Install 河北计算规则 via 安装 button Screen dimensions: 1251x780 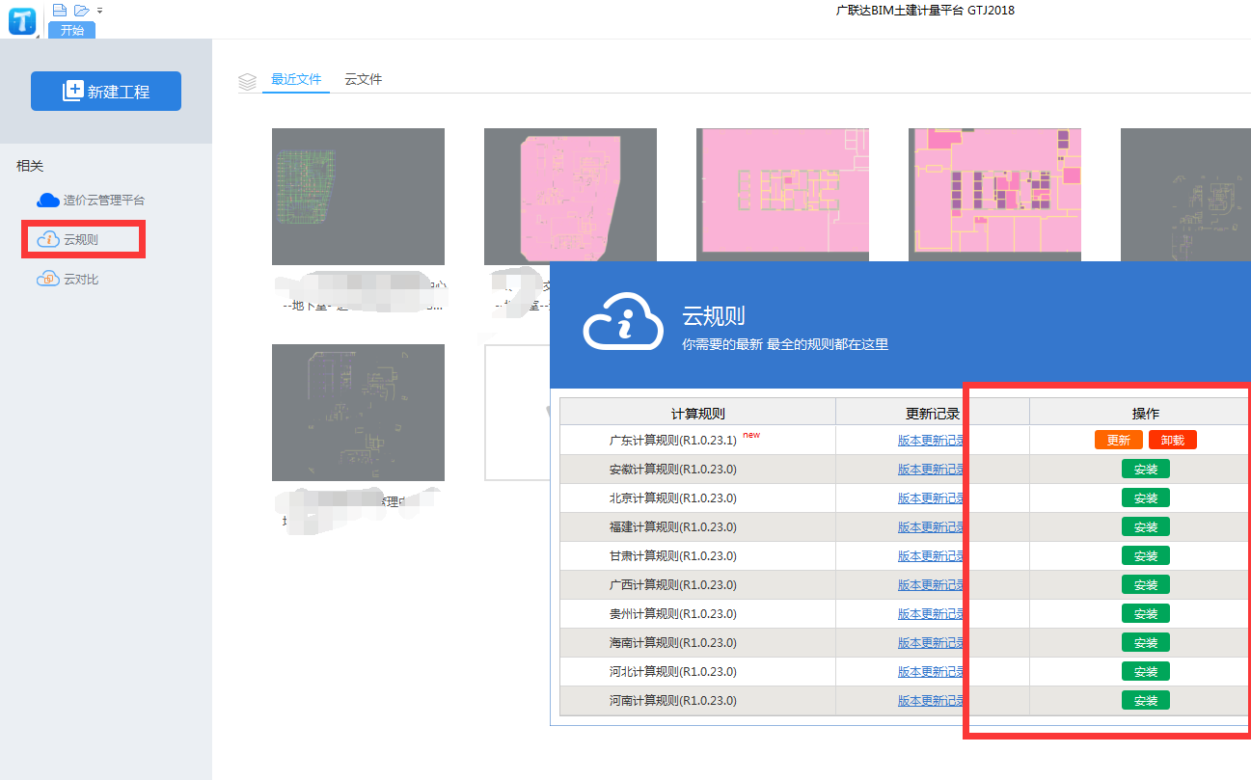[1146, 671]
